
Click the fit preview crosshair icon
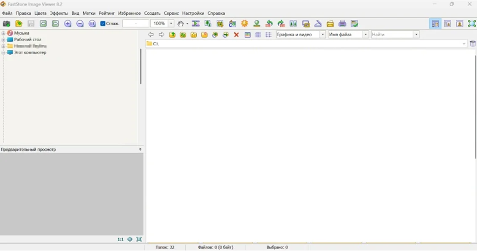coord(130,240)
